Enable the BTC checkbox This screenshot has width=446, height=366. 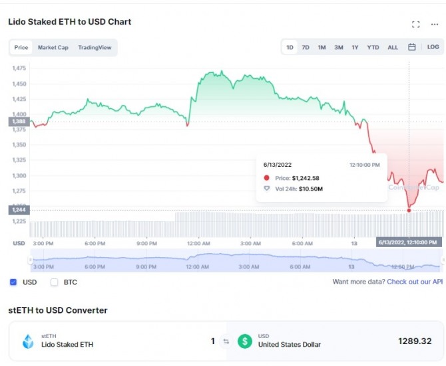(55, 282)
